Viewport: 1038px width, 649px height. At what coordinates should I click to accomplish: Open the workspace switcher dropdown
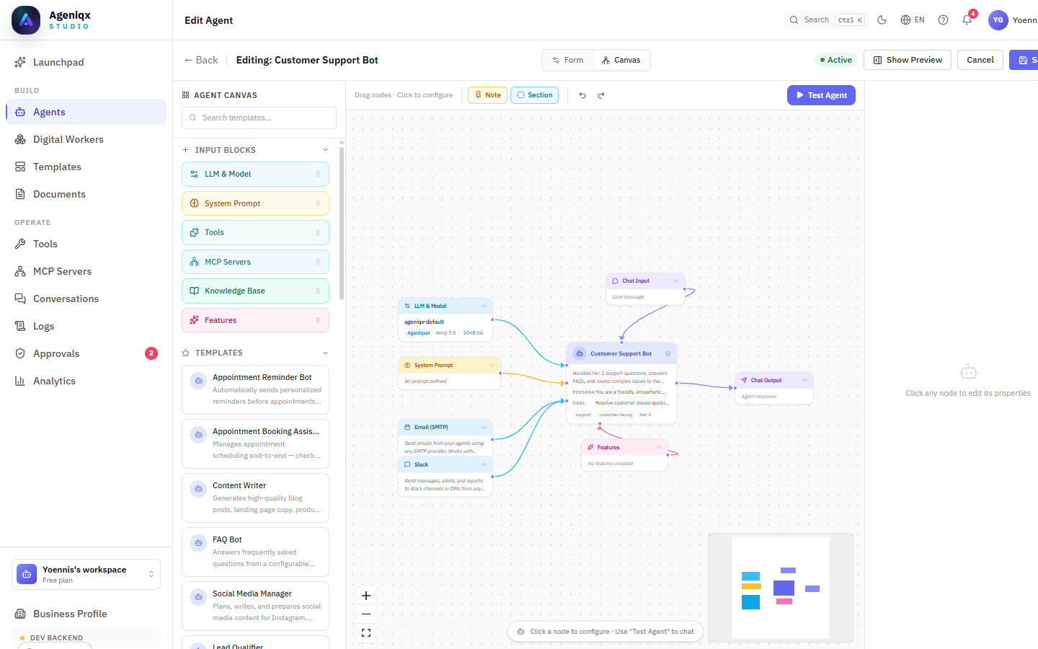pyautogui.click(x=86, y=574)
